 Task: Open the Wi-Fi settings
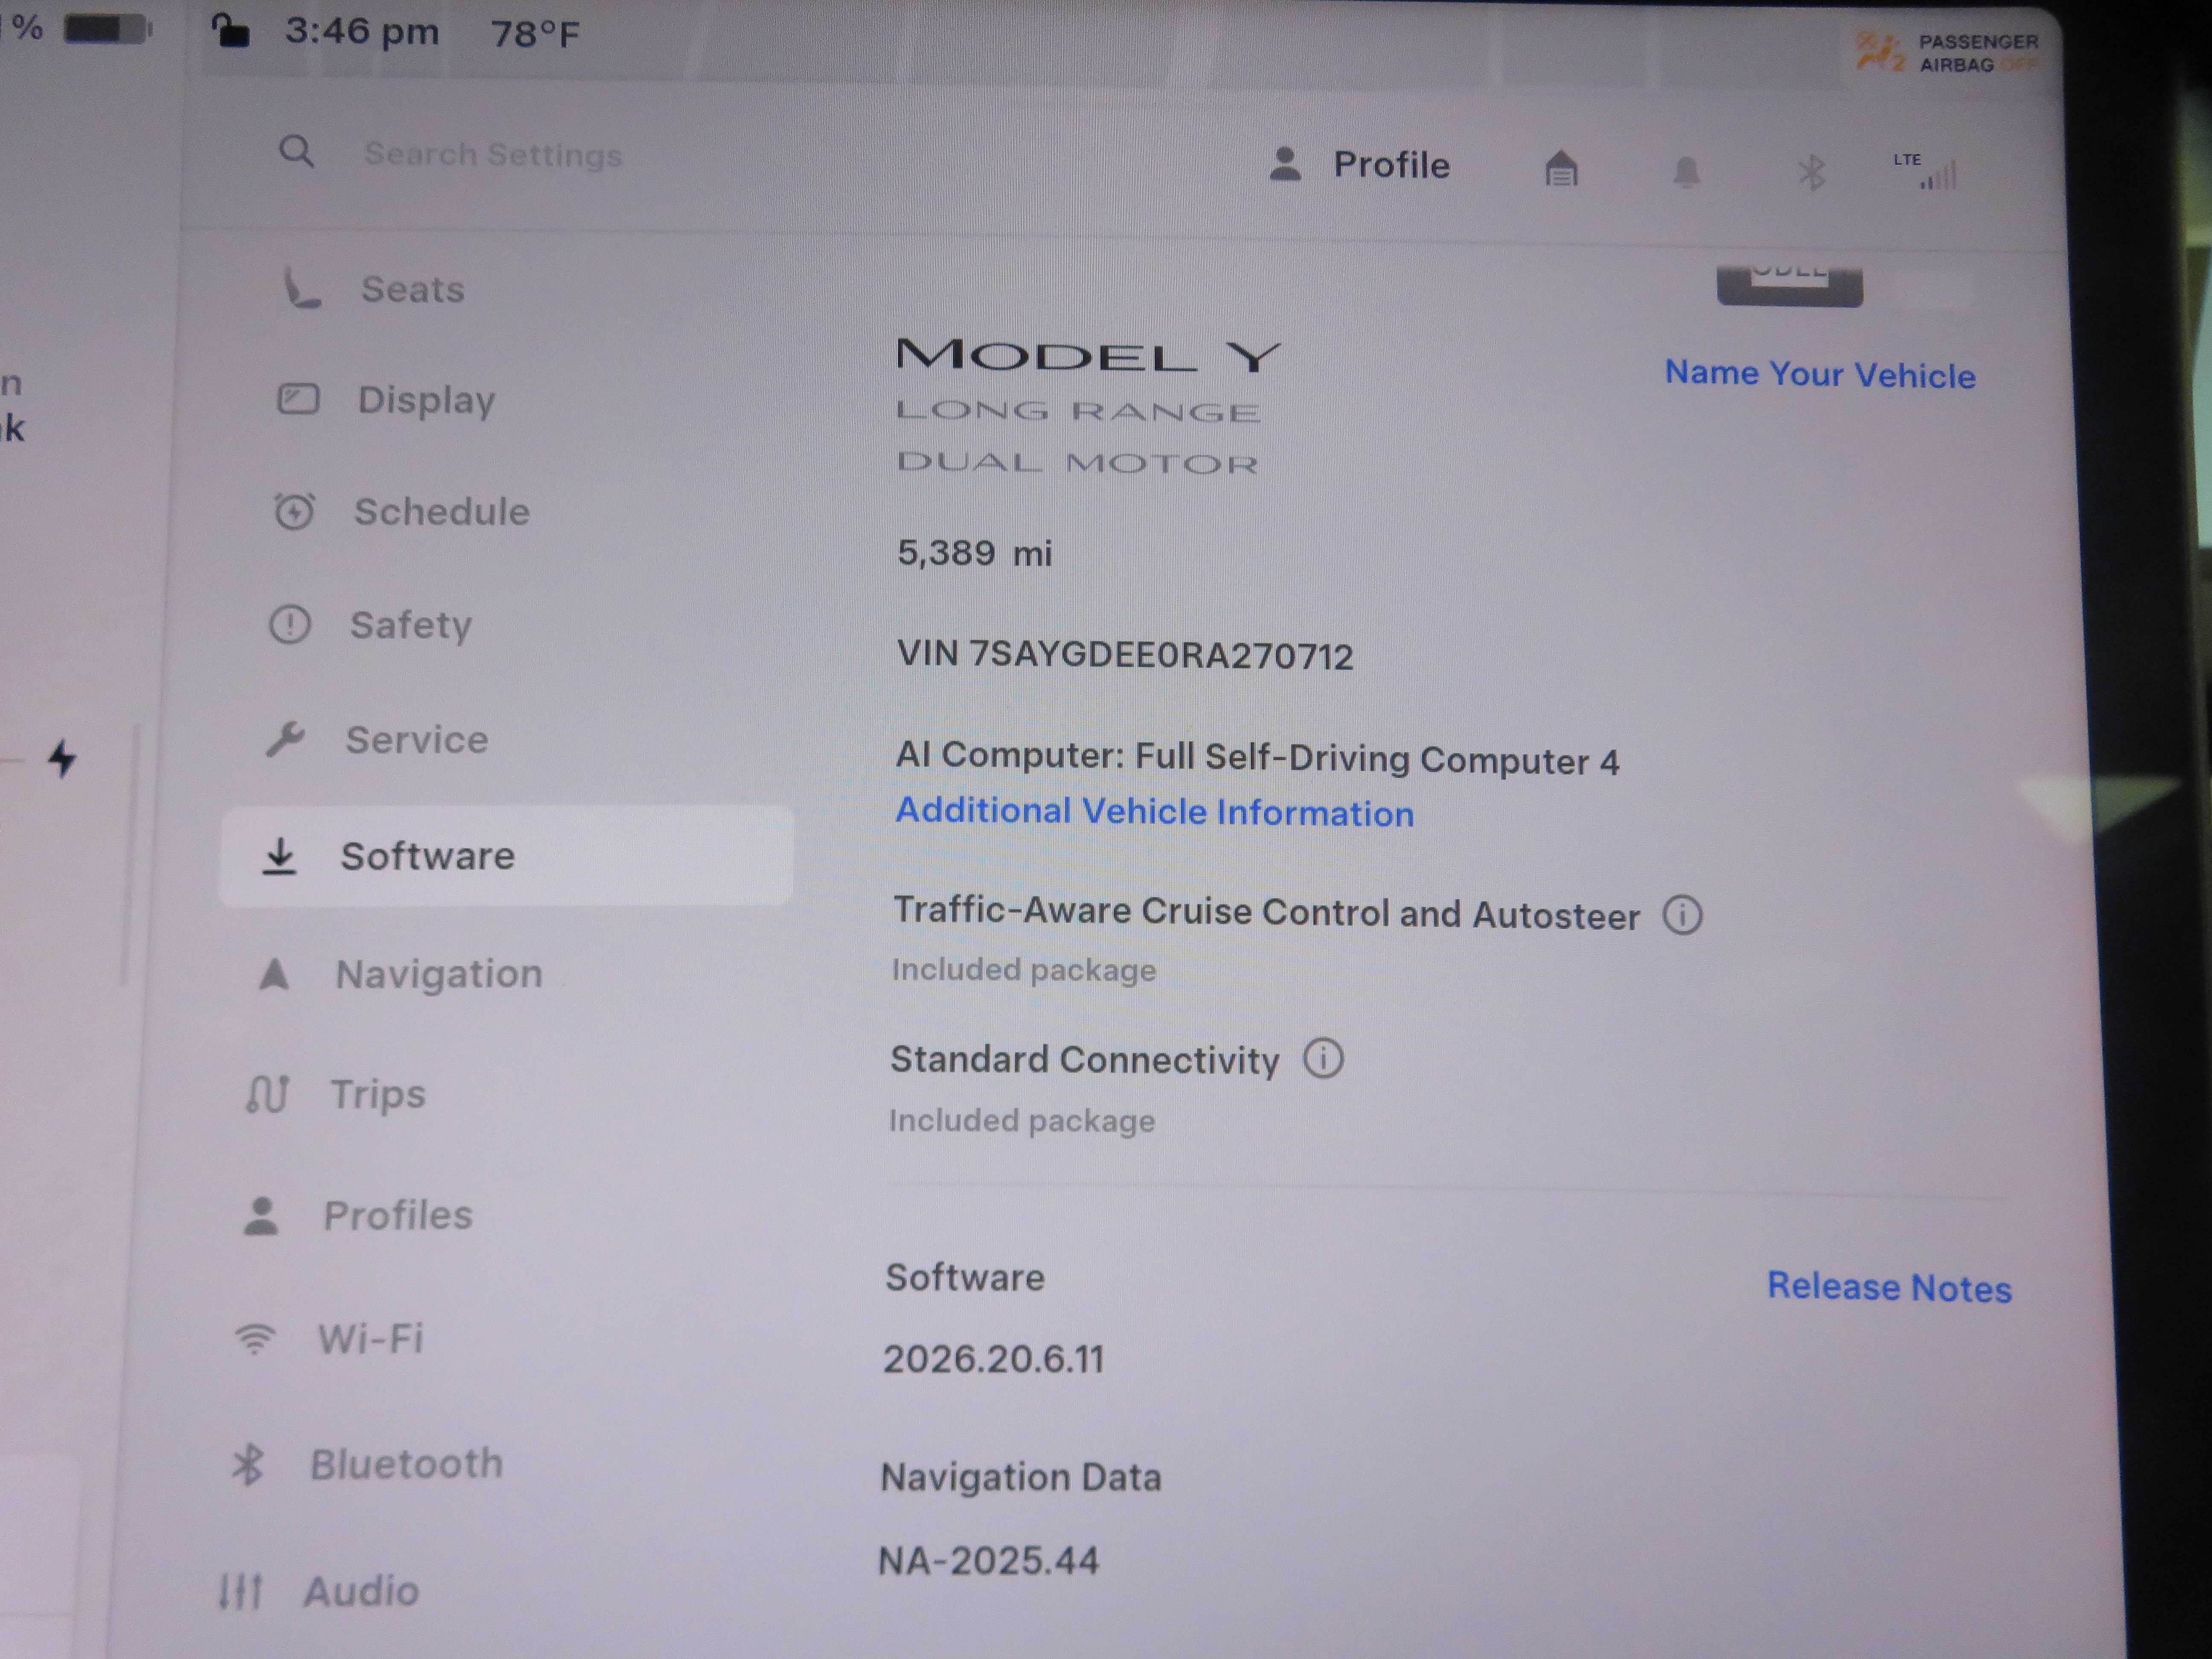(329, 1338)
